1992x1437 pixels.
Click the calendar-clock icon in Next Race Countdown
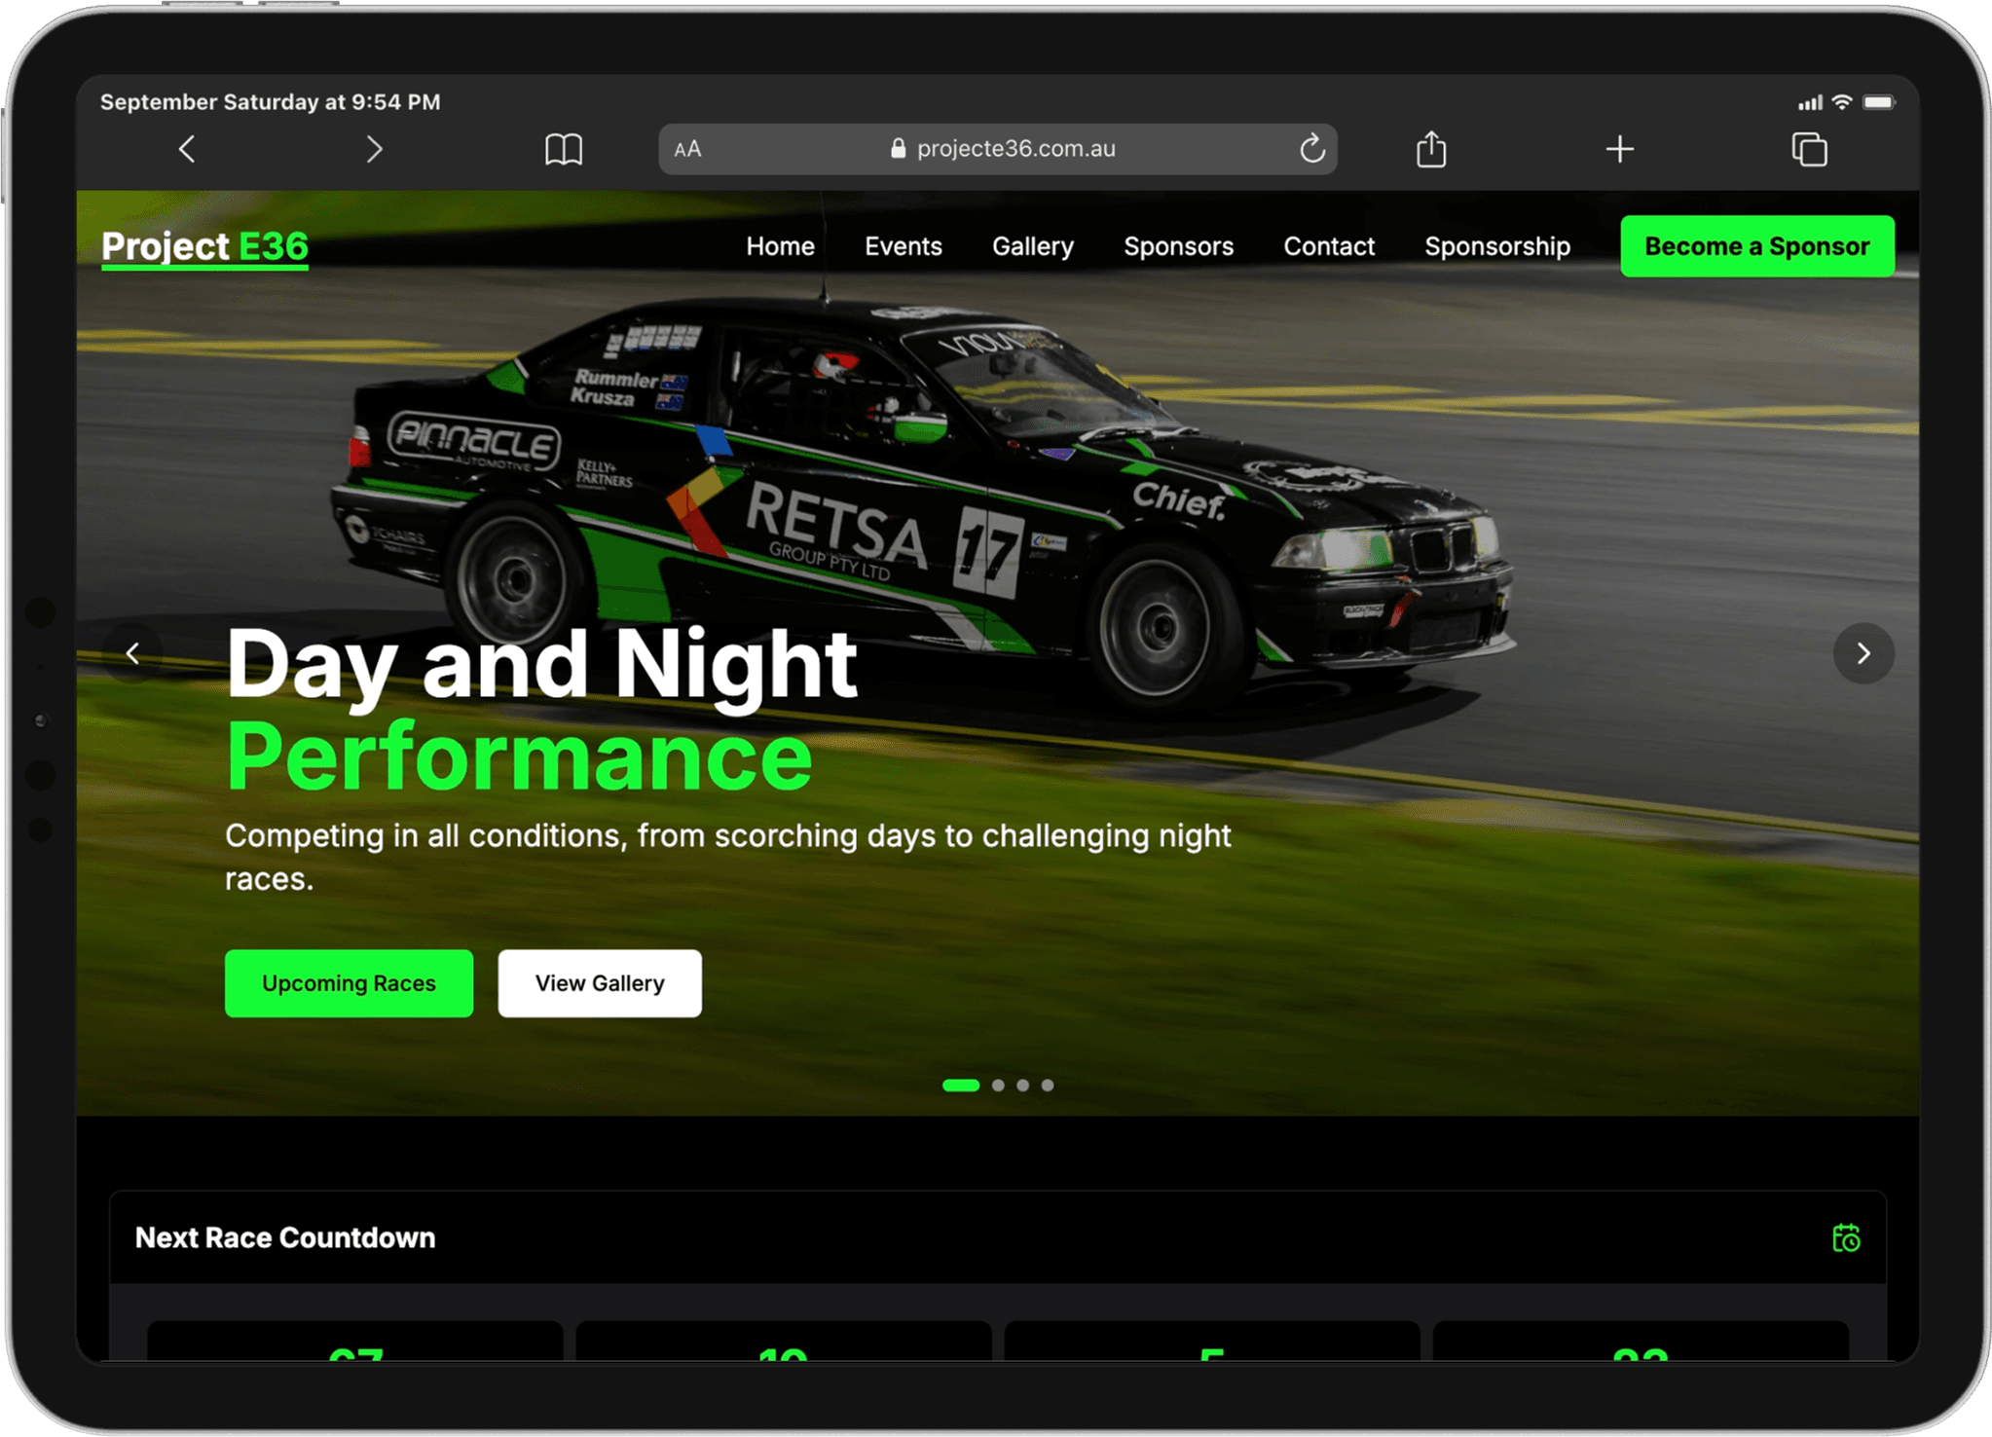click(1845, 1237)
